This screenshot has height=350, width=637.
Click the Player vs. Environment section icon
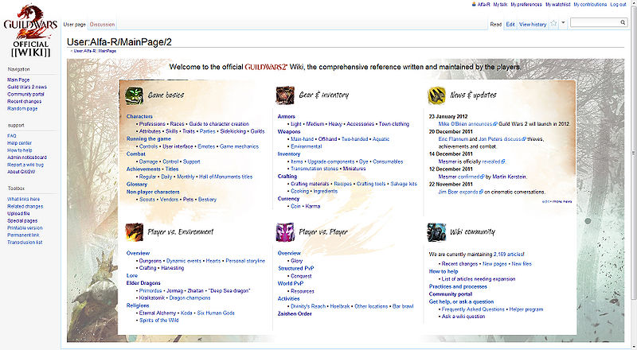[x=134, y=232]
